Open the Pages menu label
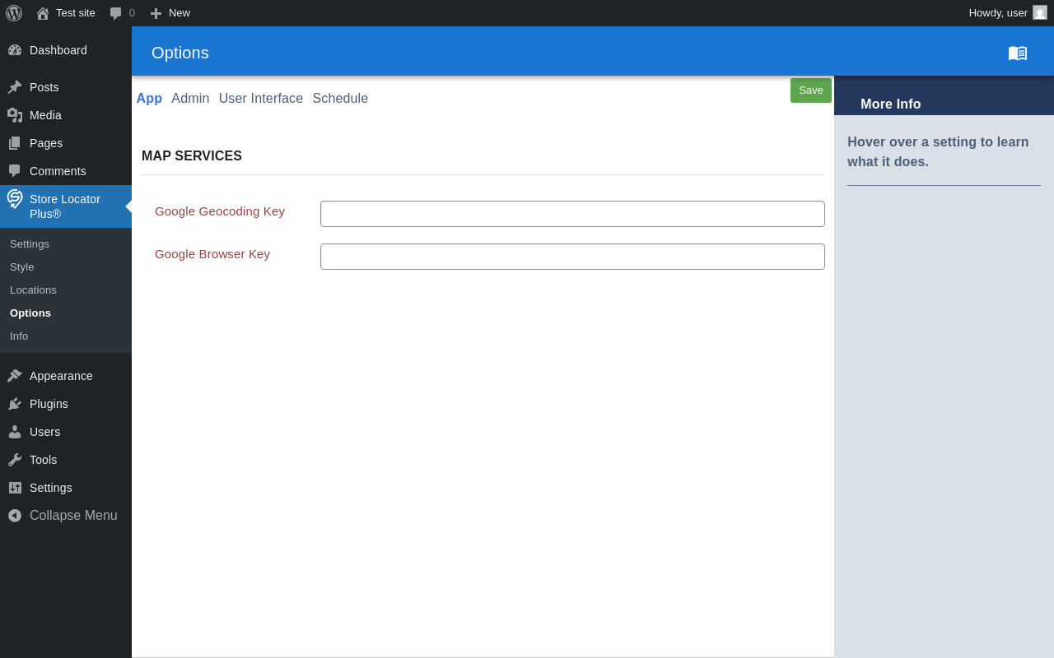1054x658 pixels. click(46, 143)
